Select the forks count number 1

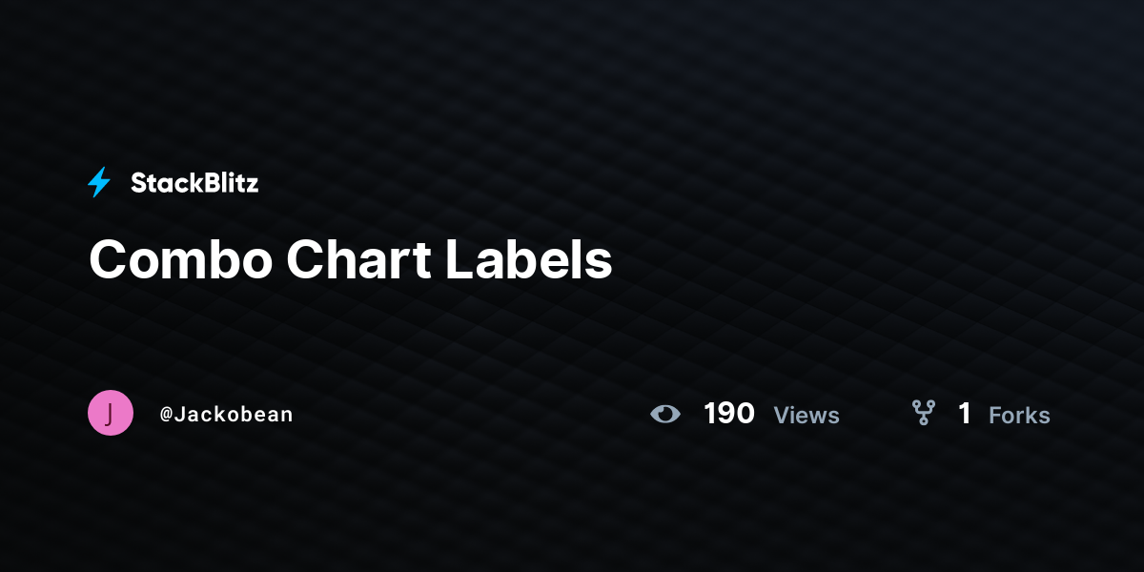[x=965, y=414]
